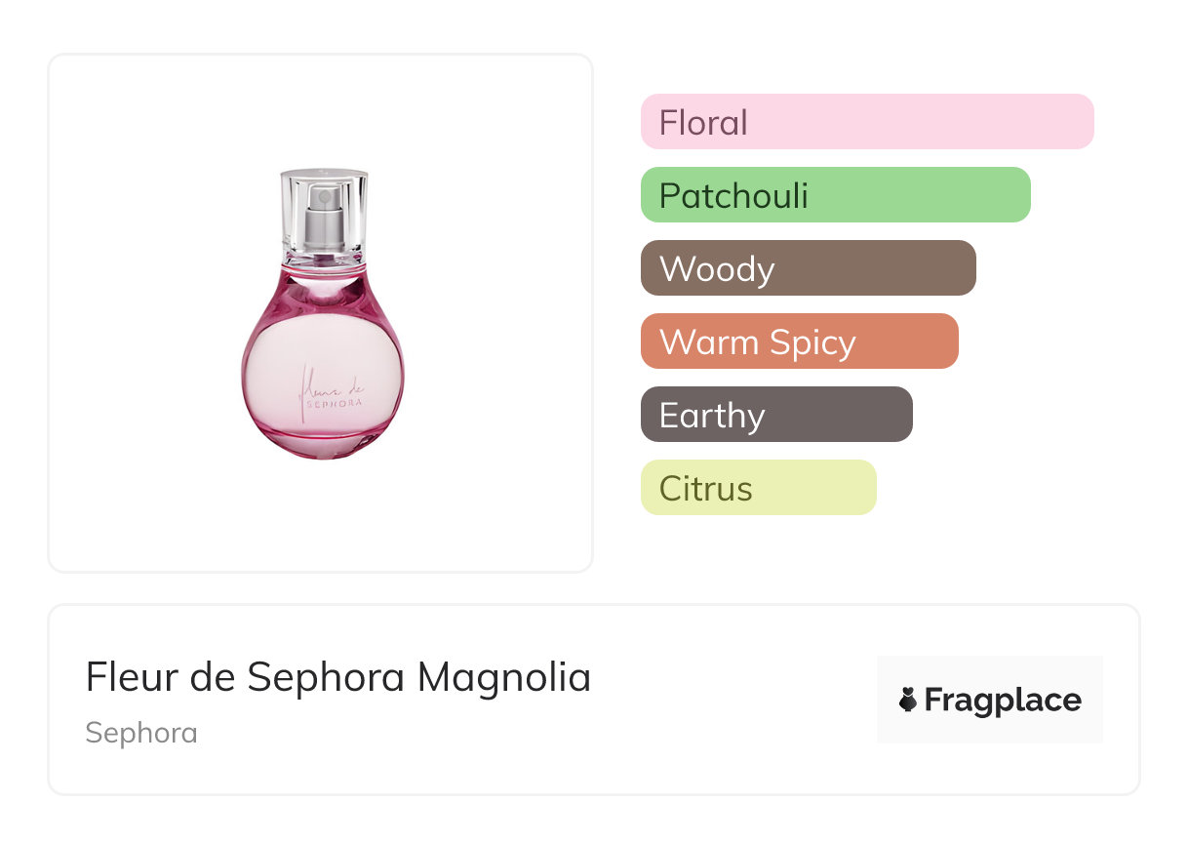Viewport: 1188px width, 843px height.
Task: Open the Fleur de Sephora Magnolia title
Action: (338, 677)
